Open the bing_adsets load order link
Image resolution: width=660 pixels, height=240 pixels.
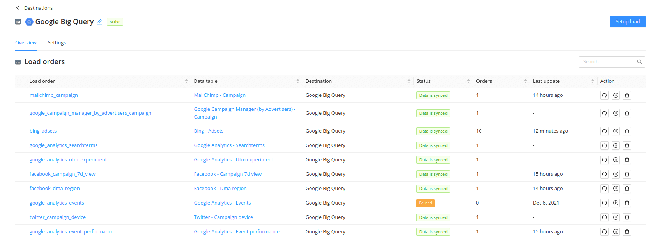(43, 131)
